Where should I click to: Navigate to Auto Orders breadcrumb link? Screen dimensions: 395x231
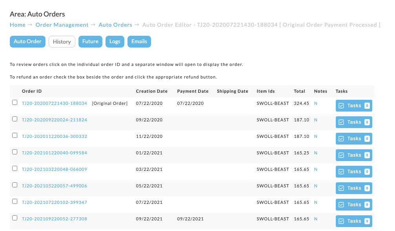pos(115,25)
